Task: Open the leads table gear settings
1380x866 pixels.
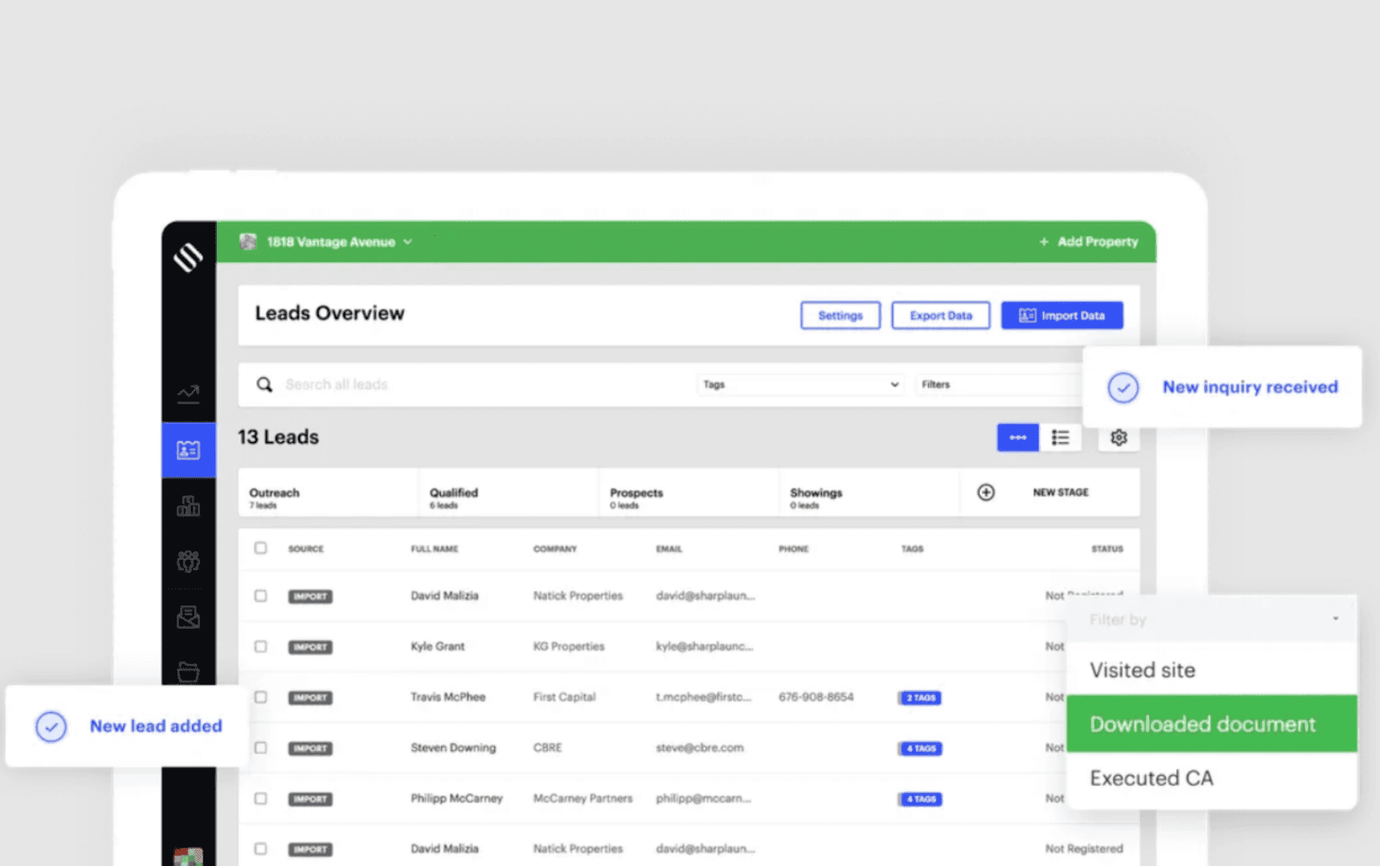Action: (x=1118, y=437)
